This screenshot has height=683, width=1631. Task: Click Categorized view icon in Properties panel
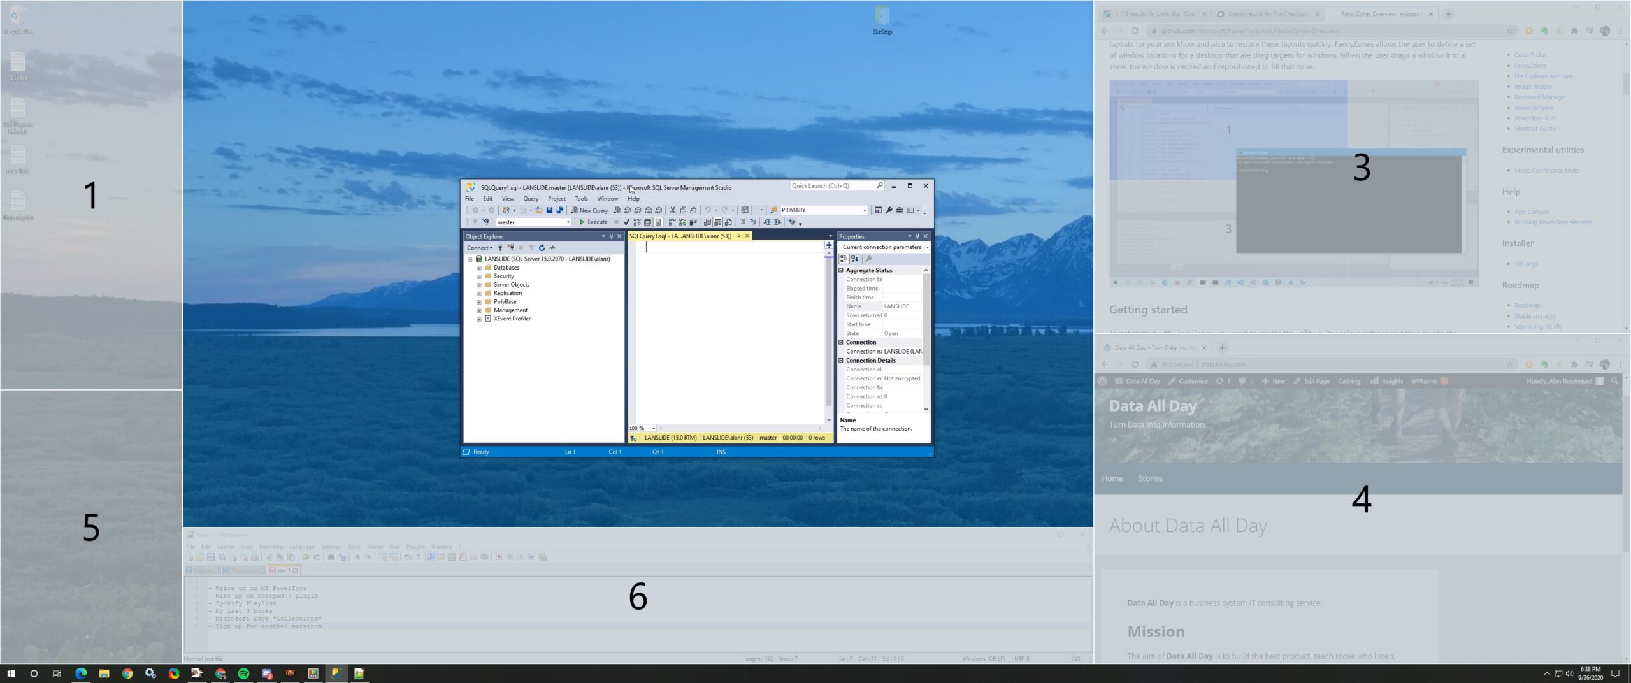(844, 259)
